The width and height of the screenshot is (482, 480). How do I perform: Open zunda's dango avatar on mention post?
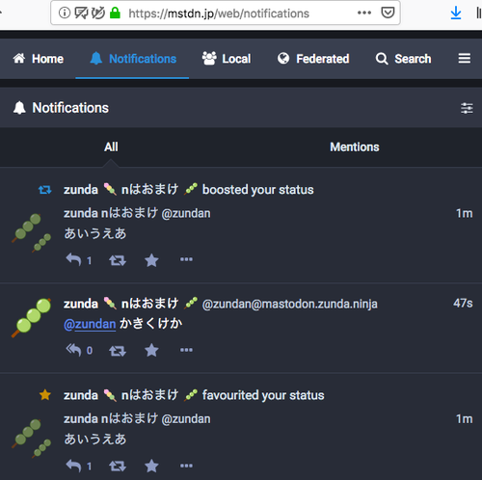coord(32,317)
